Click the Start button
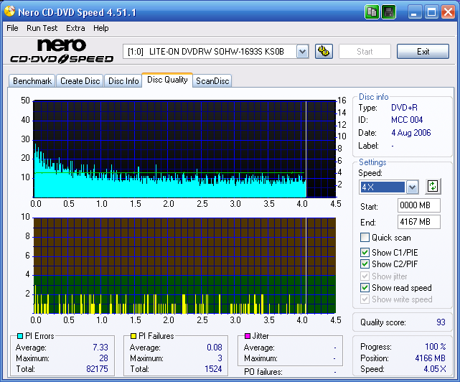 pyautogui.click(x=365, y=52)
